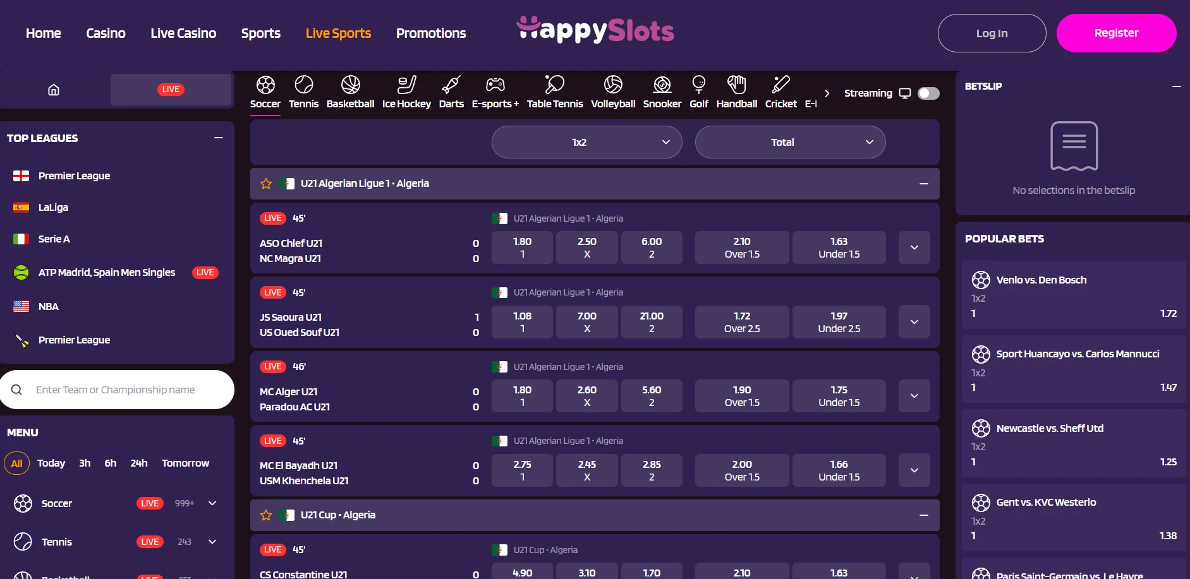1190x579 pixels.
Task: Expand the Tennis menu chevron
Action: [x=212, y=542]
